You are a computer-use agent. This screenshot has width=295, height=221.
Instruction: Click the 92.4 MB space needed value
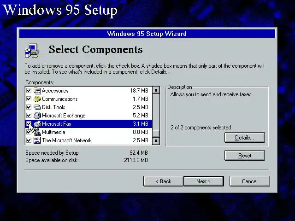(x=139, y=153)
